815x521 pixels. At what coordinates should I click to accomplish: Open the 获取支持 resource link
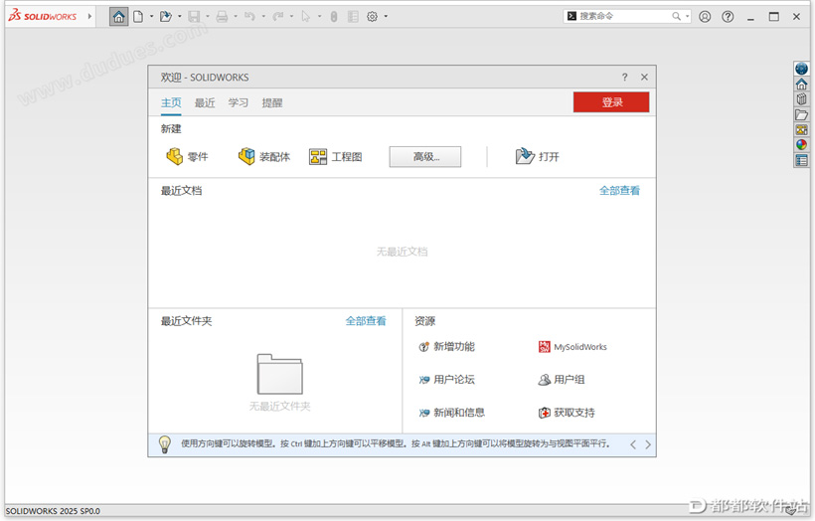point(567,413)
